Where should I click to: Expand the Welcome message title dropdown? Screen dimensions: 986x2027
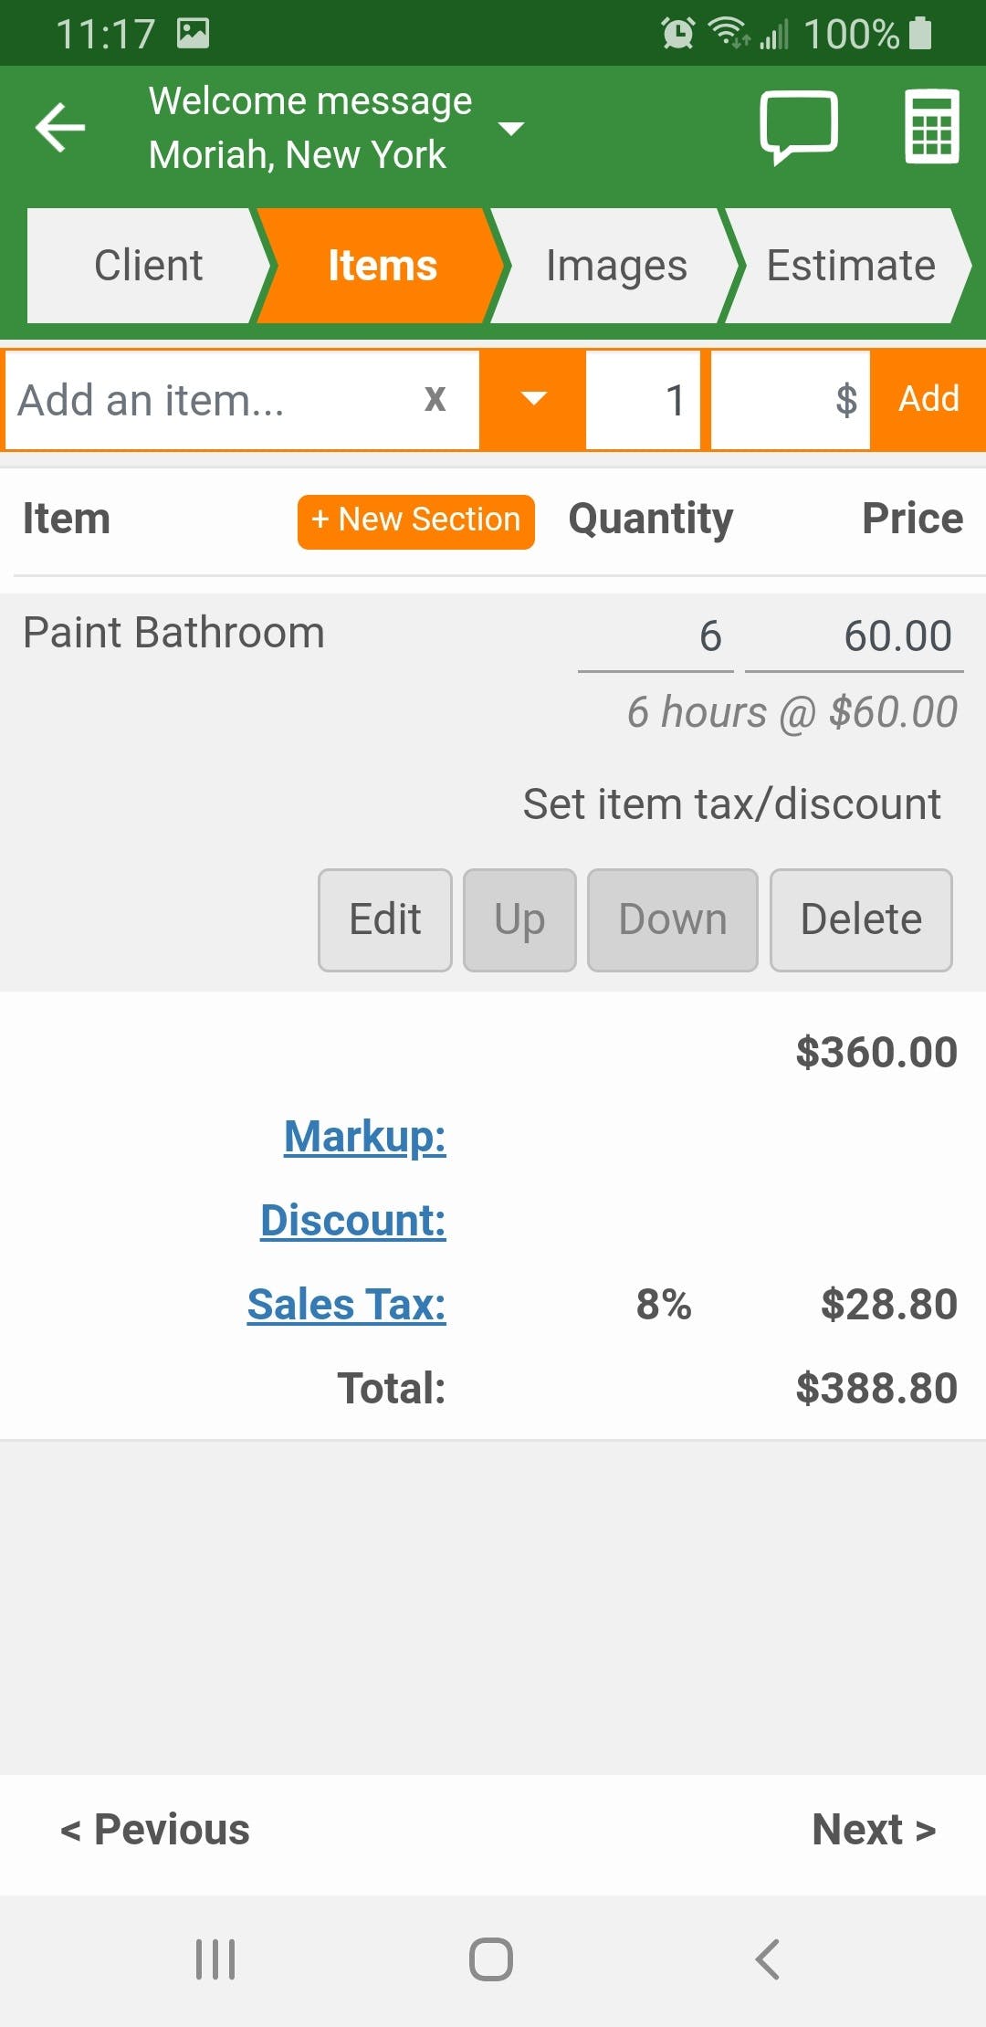point(511,129)
